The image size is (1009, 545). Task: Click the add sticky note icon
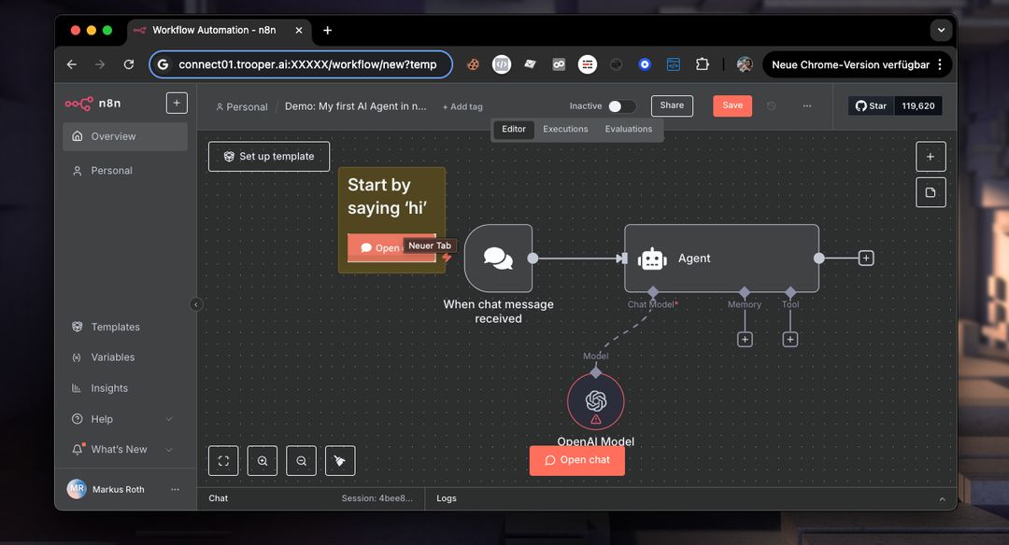[x=931, y=192]
